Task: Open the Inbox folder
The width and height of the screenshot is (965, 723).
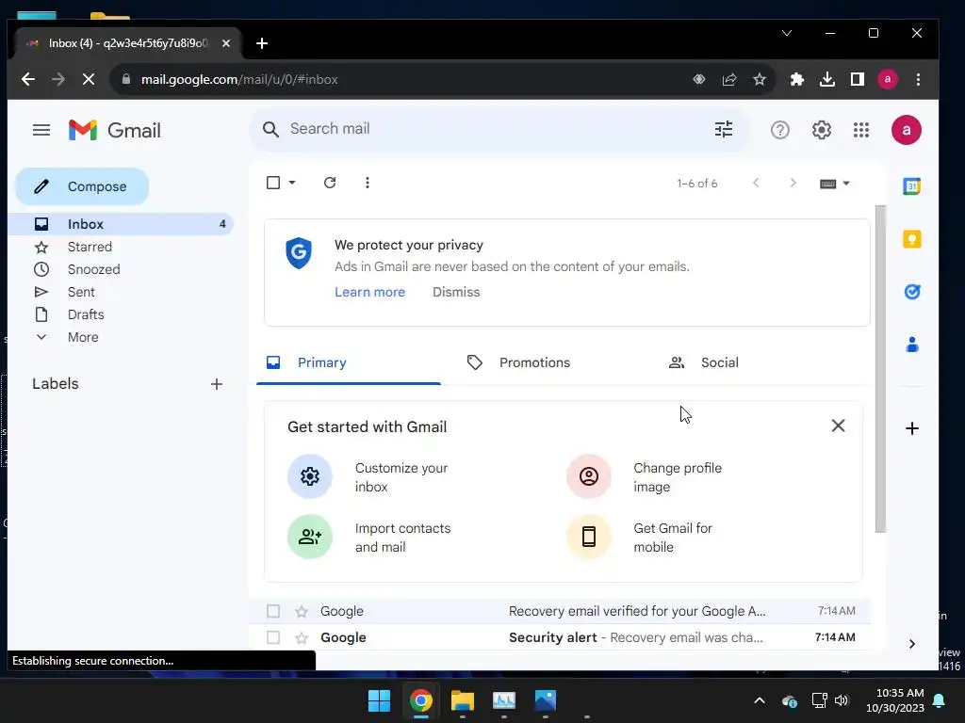Action: click(x=122, y=224)
